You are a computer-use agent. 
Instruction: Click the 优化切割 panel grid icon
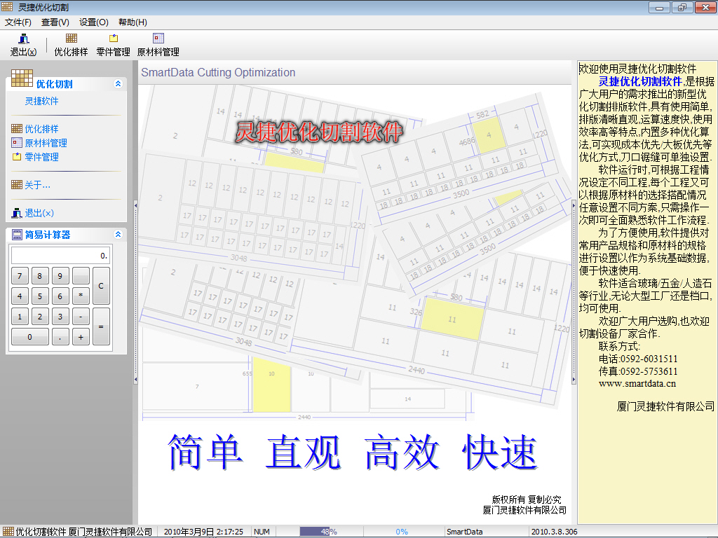[x=22, y=78]
